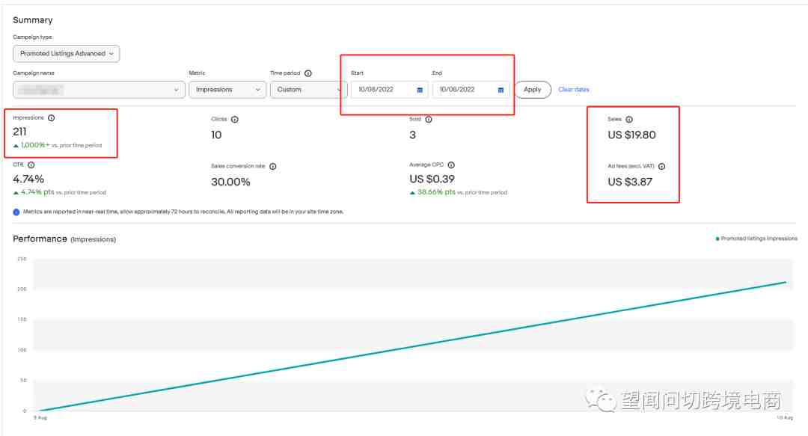Click the blue metrics notice info icon
The height and width of the screenshot is (436, 808).
[16, 212]
